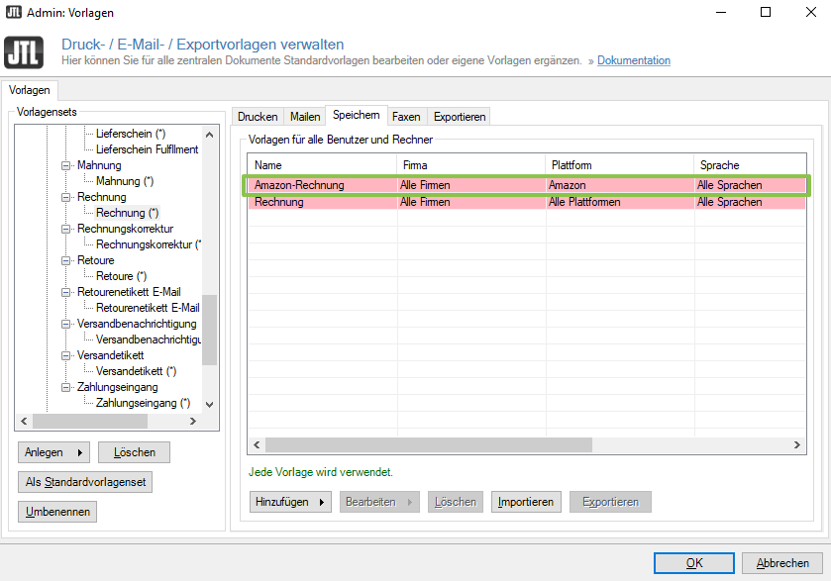Collapse the Rechnungskorrektur tree node
The height and width of the screenshot is (581, 831).
[66, 229]
